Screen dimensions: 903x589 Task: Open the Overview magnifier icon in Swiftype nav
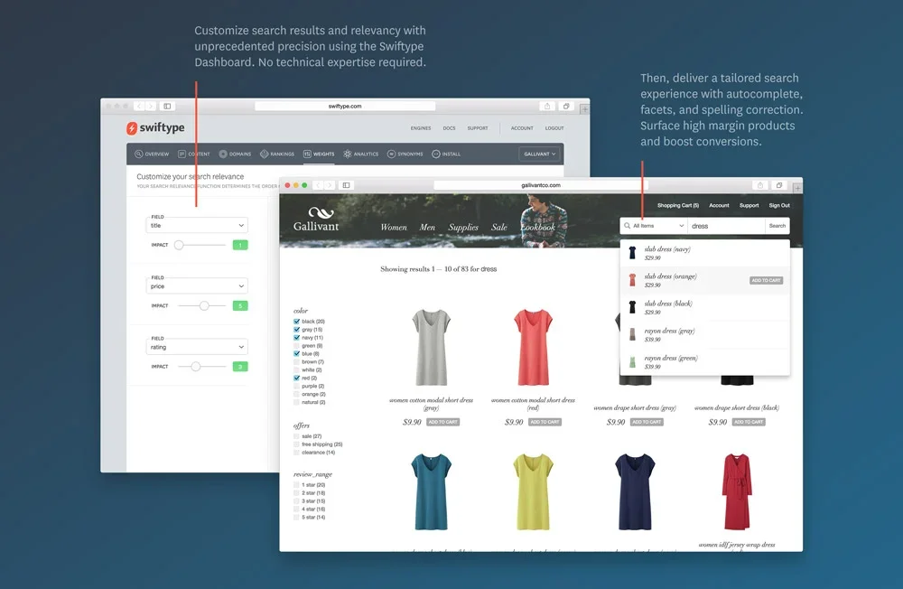139,154
